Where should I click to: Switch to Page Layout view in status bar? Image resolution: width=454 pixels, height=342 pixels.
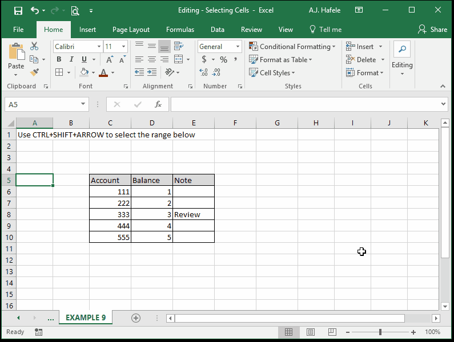click(311, 332)
